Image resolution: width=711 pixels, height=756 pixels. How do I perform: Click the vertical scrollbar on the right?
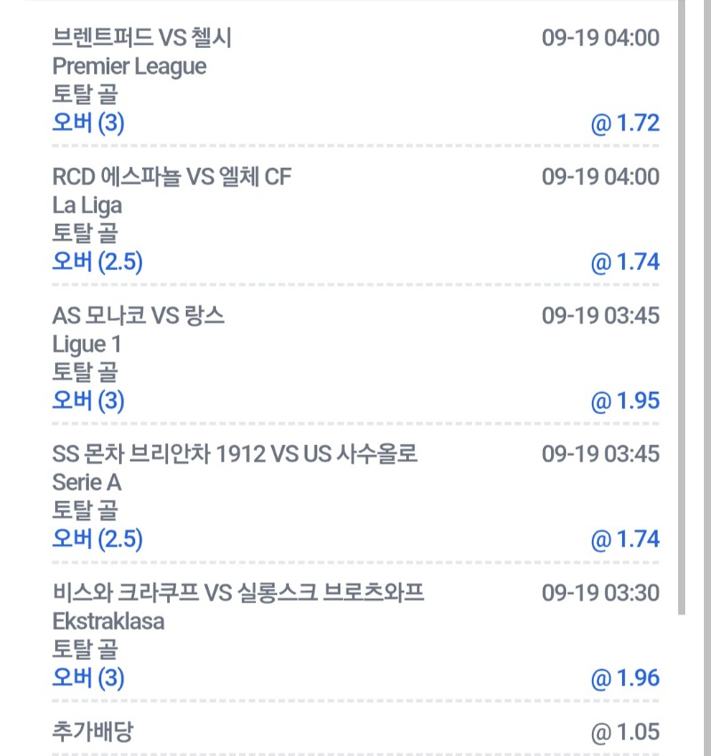tap(682, 307)
